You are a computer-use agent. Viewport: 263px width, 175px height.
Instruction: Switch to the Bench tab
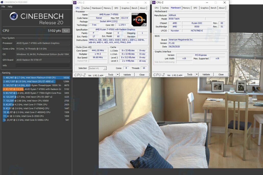coord(135,8)
